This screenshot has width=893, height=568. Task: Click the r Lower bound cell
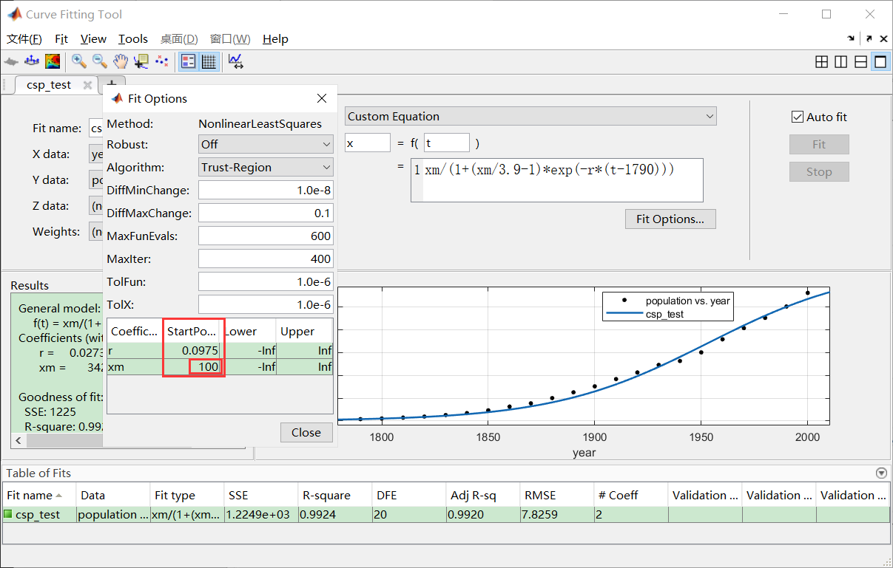(x=249, y=351)
